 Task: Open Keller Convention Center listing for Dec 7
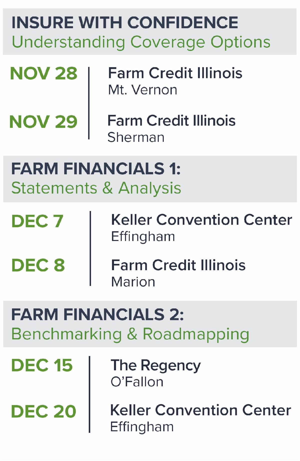pyautogui.click(x=201, y=220)
